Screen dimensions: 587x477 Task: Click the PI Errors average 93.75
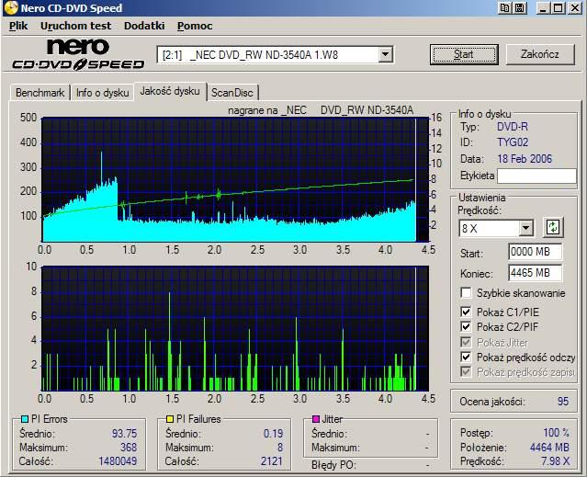coord(124,433)
